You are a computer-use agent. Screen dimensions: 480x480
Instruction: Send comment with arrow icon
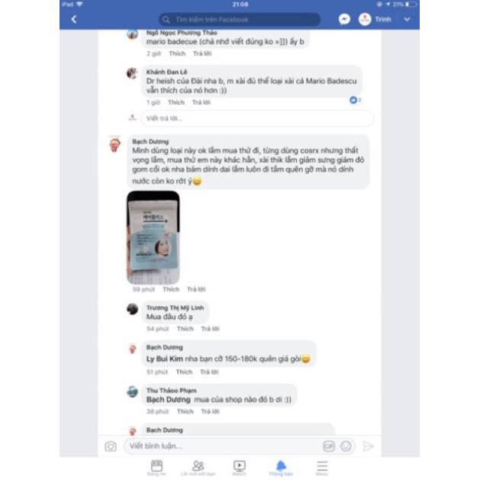click(x=368, y=446)
